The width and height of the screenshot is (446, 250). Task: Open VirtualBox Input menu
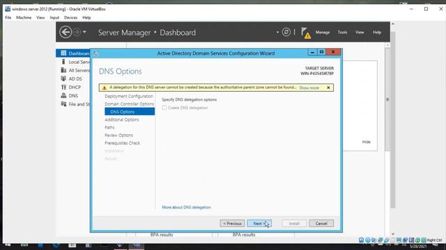tap(54, 17)
